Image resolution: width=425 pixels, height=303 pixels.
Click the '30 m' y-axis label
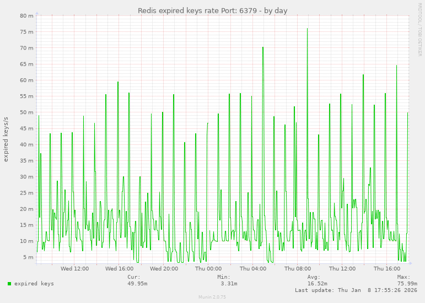[26, 176]
